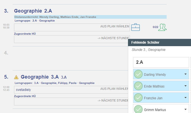Toggle presence checkmark for Grimm Markus

(138, 109)
